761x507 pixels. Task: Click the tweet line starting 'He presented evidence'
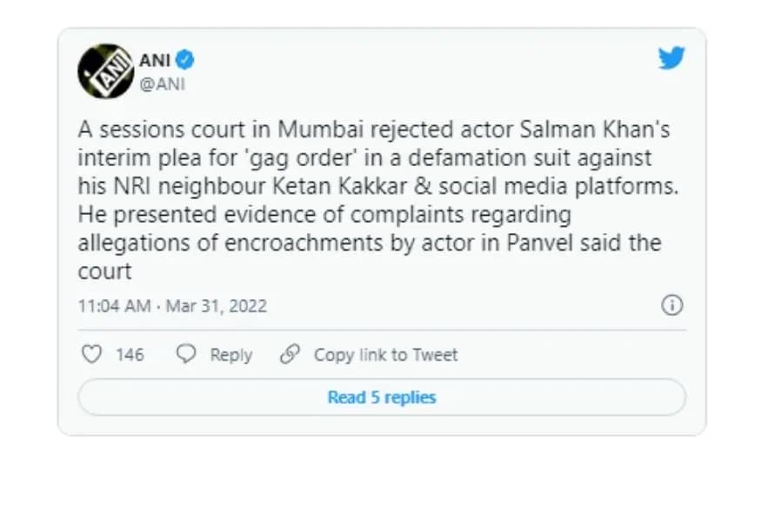(x=324, y=215)
